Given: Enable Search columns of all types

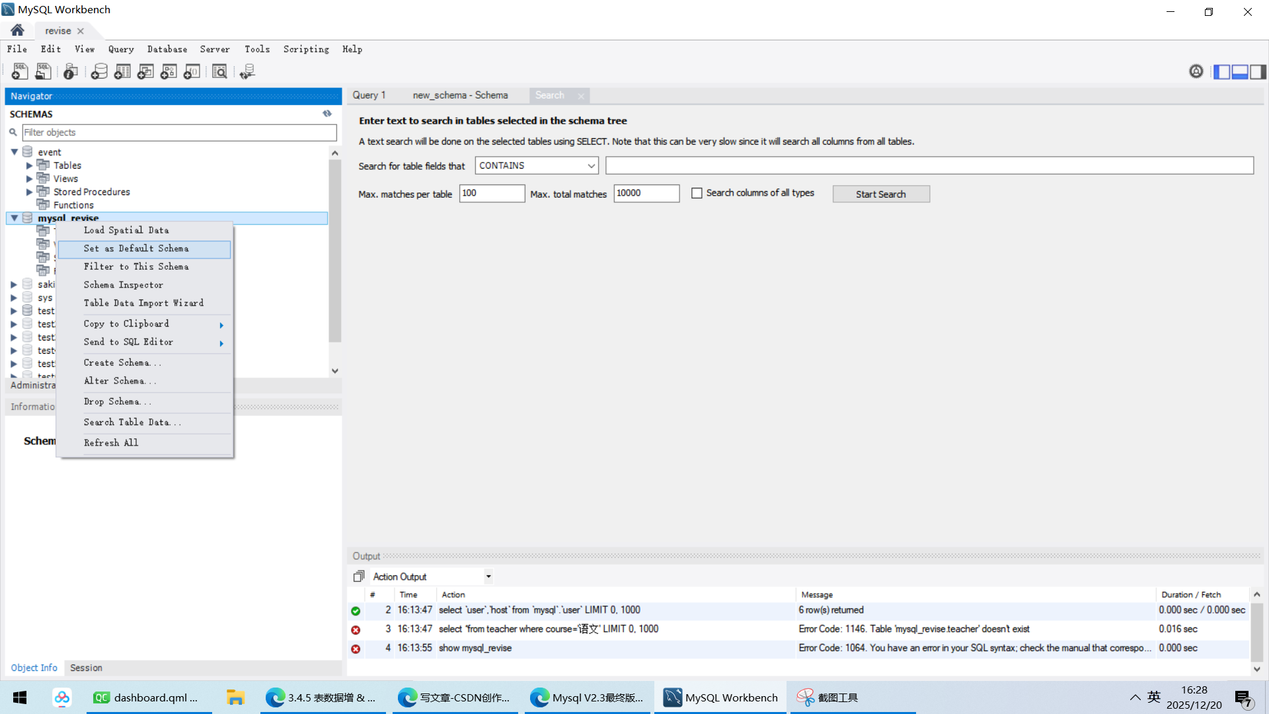Looking at the screenshot, I should pyautogui.click(x=697, y=193).
